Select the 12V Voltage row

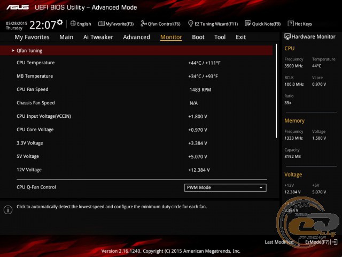tap(136, 170)
